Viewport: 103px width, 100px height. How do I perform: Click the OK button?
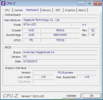[x=92, y=96]
